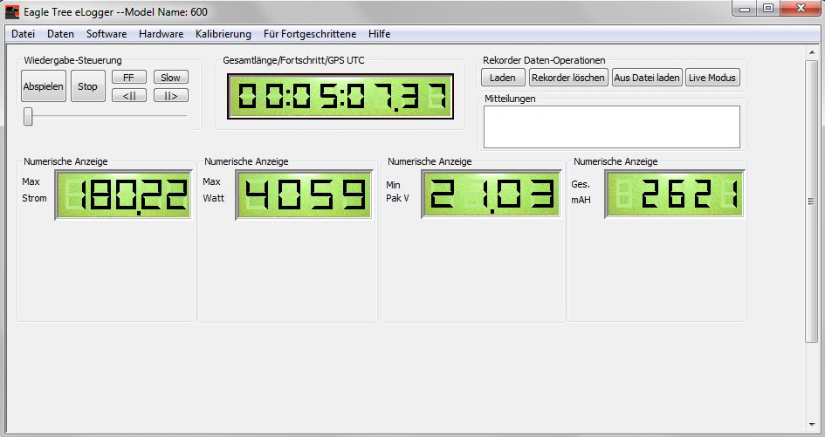The height and width of the screenshot is (437, 825).
Task: Restore down the eLogger window
Action: (x=769, y=9)
